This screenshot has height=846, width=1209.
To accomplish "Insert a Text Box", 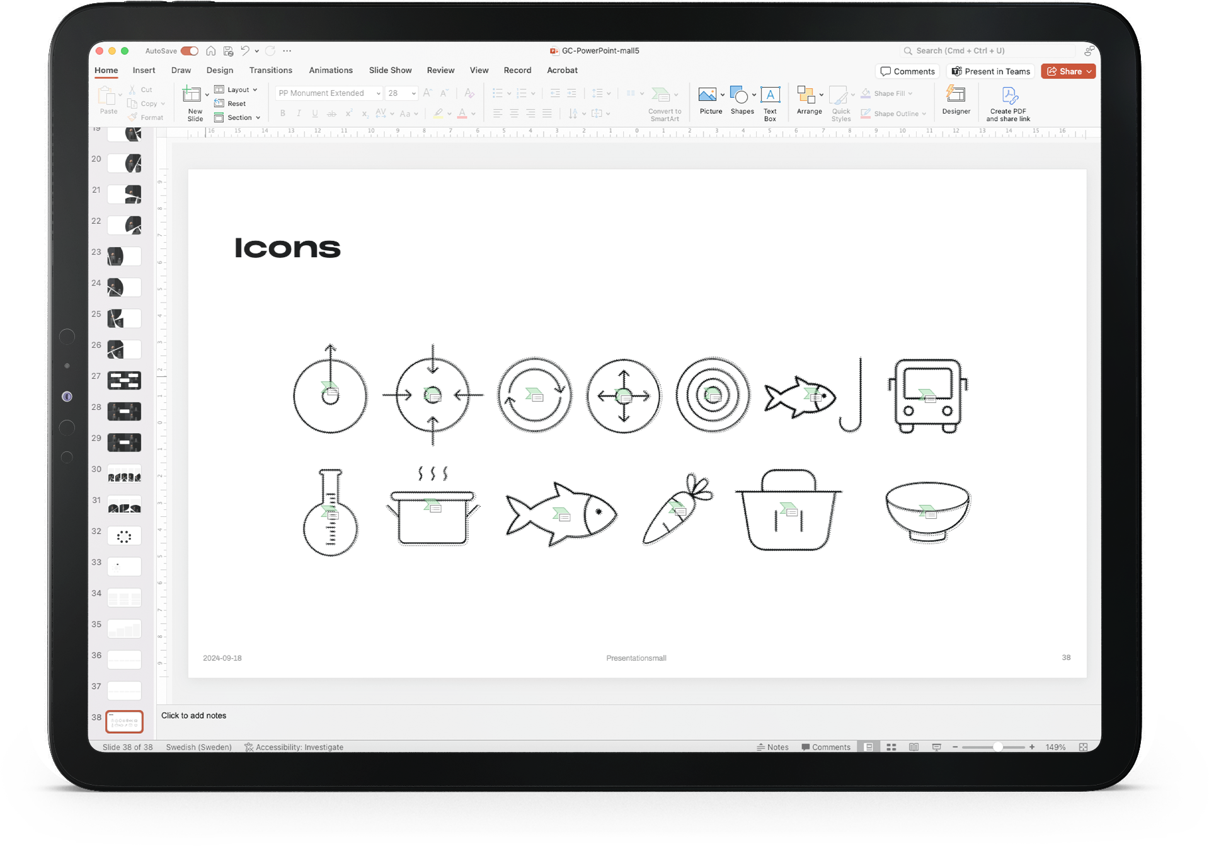I will pos(770,103).
